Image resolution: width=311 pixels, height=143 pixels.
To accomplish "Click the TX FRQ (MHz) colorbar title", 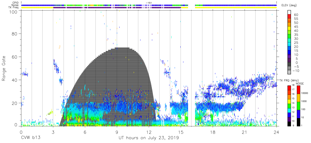I will click(289, 80).
